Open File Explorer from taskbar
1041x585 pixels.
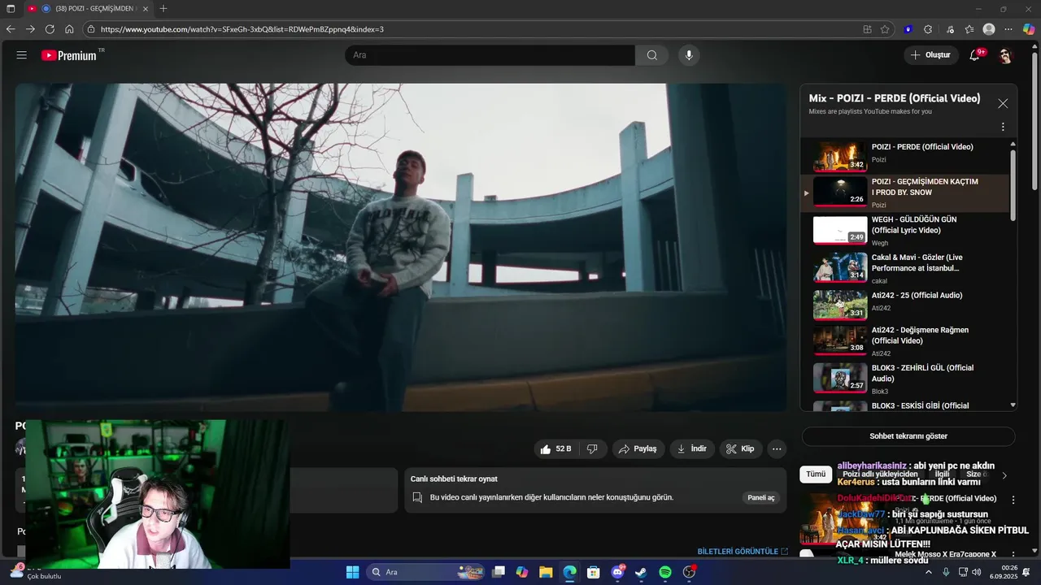[x=546, y=572]
